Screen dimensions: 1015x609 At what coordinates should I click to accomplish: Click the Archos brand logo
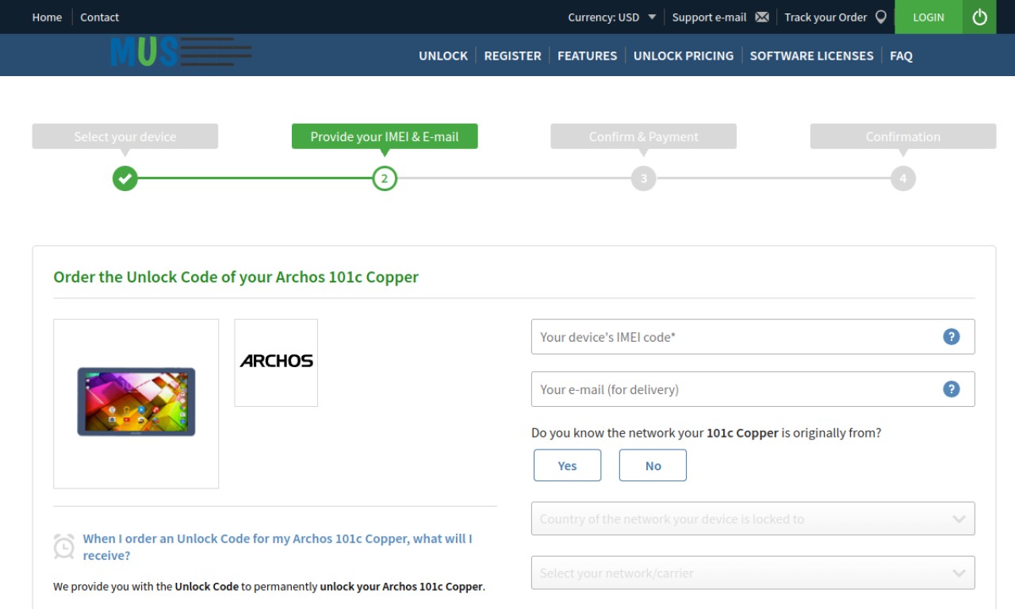click(x=276, y=362)
